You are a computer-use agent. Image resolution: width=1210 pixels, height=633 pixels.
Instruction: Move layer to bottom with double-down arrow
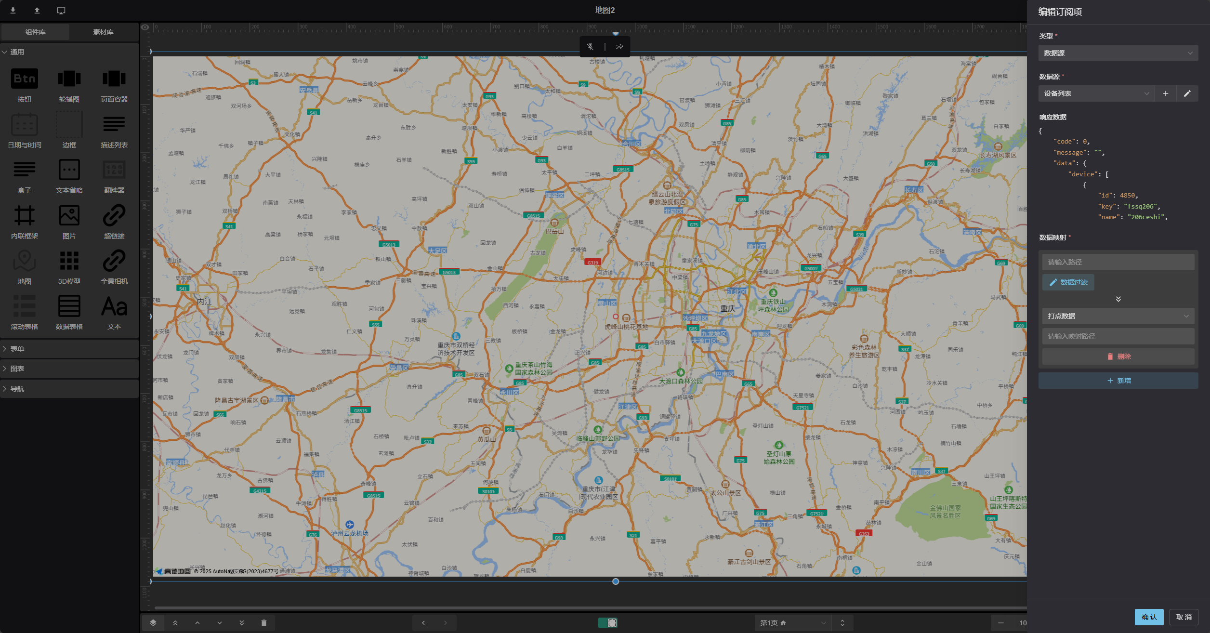[x=242, y=622]
